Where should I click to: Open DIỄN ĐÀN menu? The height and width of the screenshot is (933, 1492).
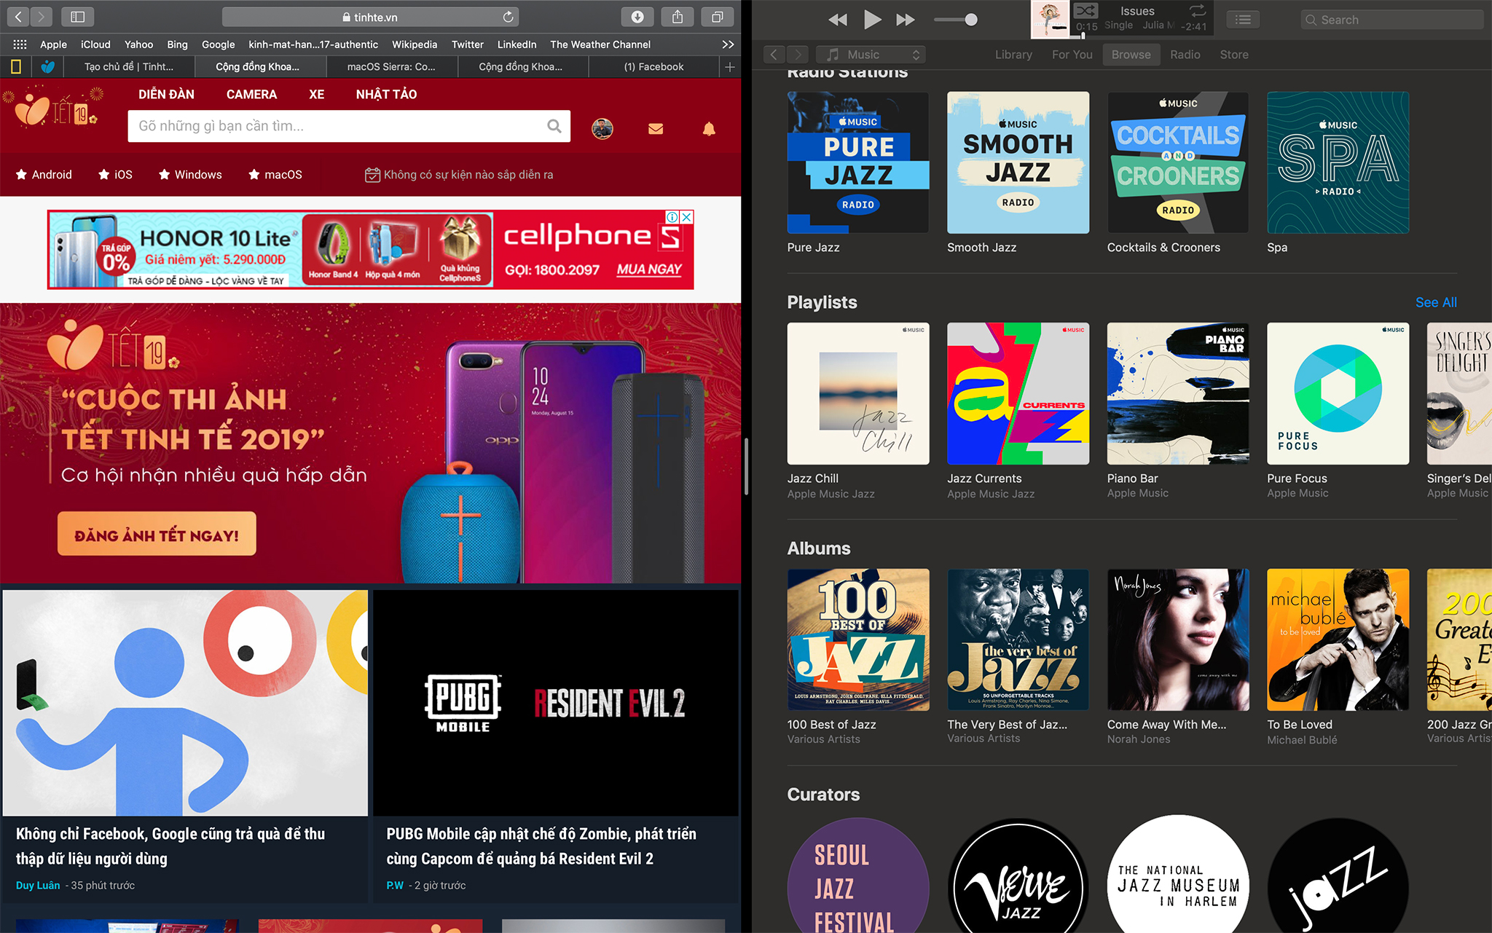(x=166, y=94)
